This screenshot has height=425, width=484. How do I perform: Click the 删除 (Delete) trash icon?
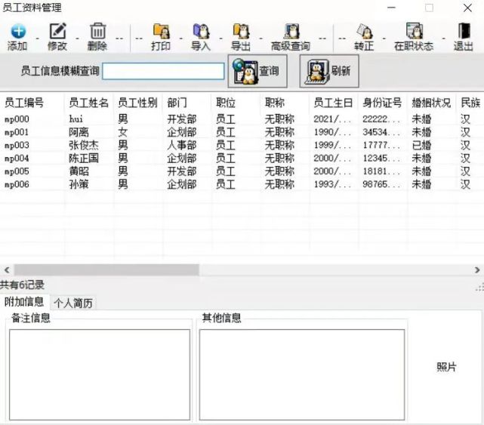point(97,31)
